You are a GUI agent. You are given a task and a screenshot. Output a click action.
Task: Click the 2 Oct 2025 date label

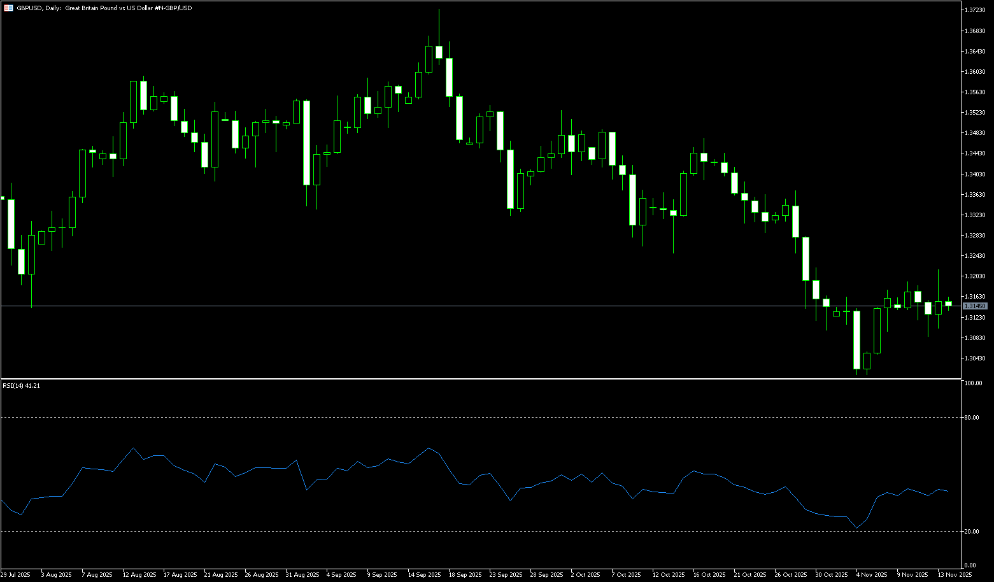point(586,574)
